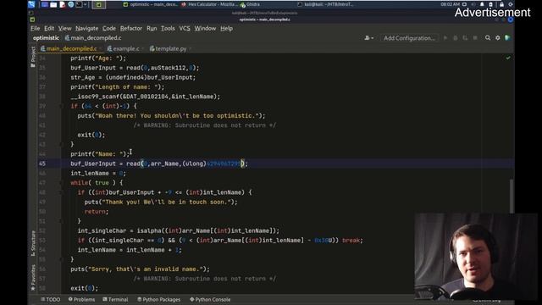
Task: Click the 08:02 AM system clock
Action: point(450,4)
